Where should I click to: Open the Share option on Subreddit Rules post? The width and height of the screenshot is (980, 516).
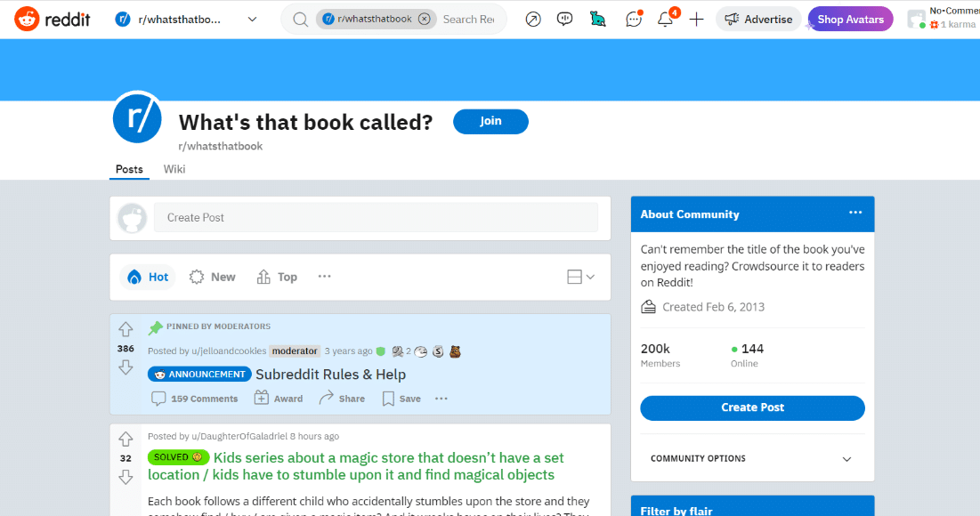pyautogui.click(x=342, y=398)
